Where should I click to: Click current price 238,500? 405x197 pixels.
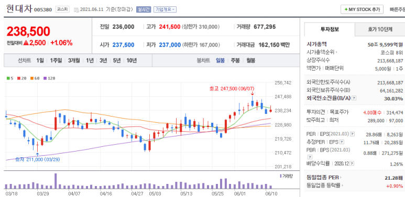pos(28,31)
